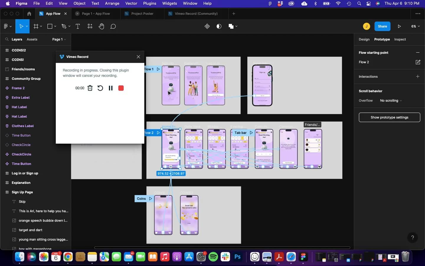
Task: Play the Coins flow from its label
Action: 151,199
